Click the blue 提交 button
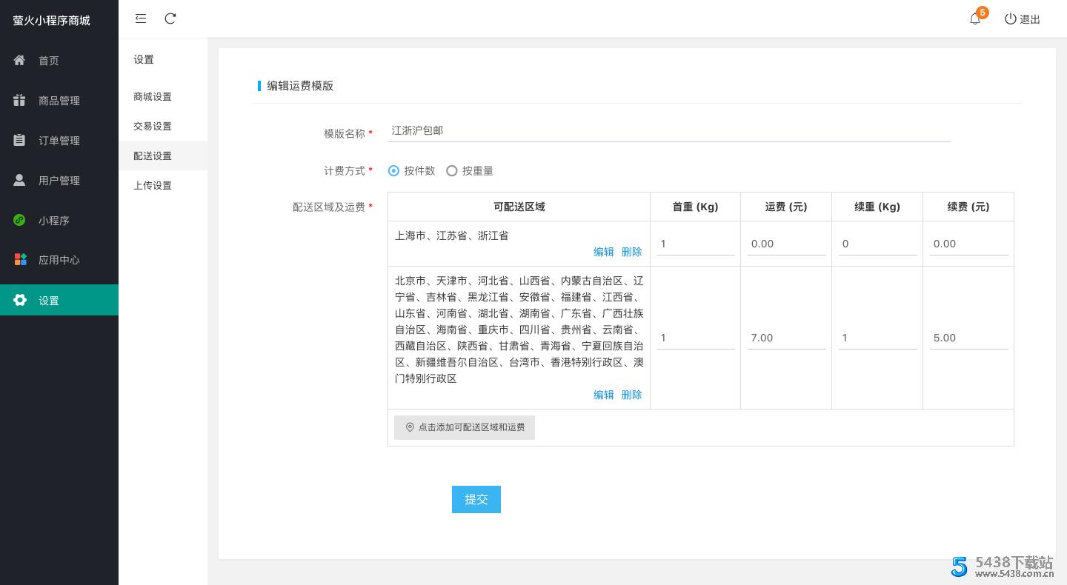1067x585 pixels. [476, 499]
